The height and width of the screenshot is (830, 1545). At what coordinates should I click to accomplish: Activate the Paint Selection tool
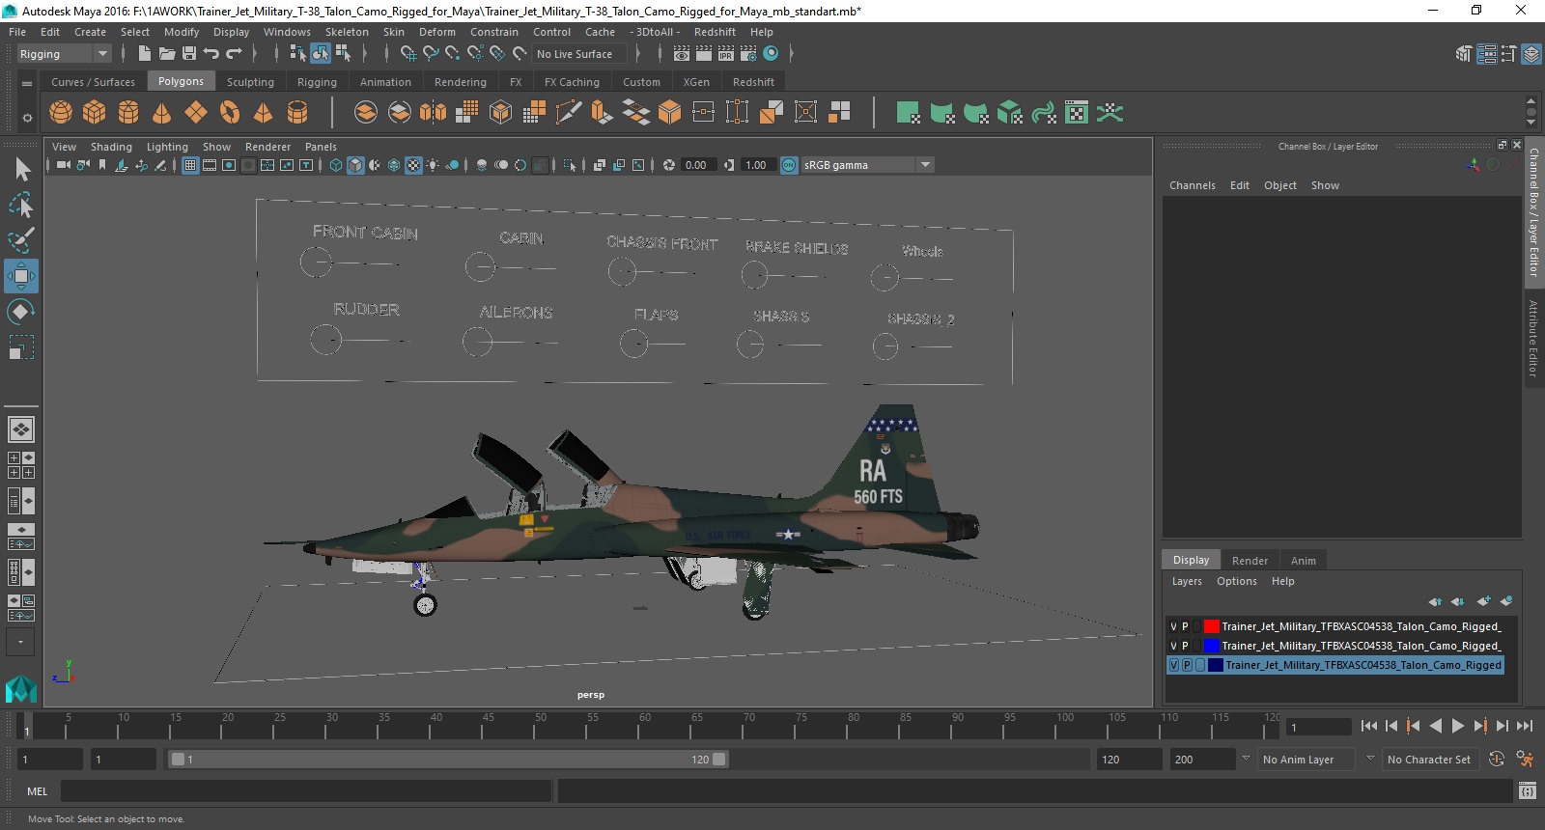[21, 240]
